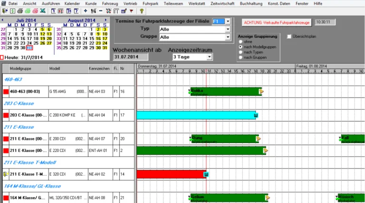Select grouping 'nach Typen'
Viewport: 365px width, 203px height.
pyautogui.click(x=240, y=52)
